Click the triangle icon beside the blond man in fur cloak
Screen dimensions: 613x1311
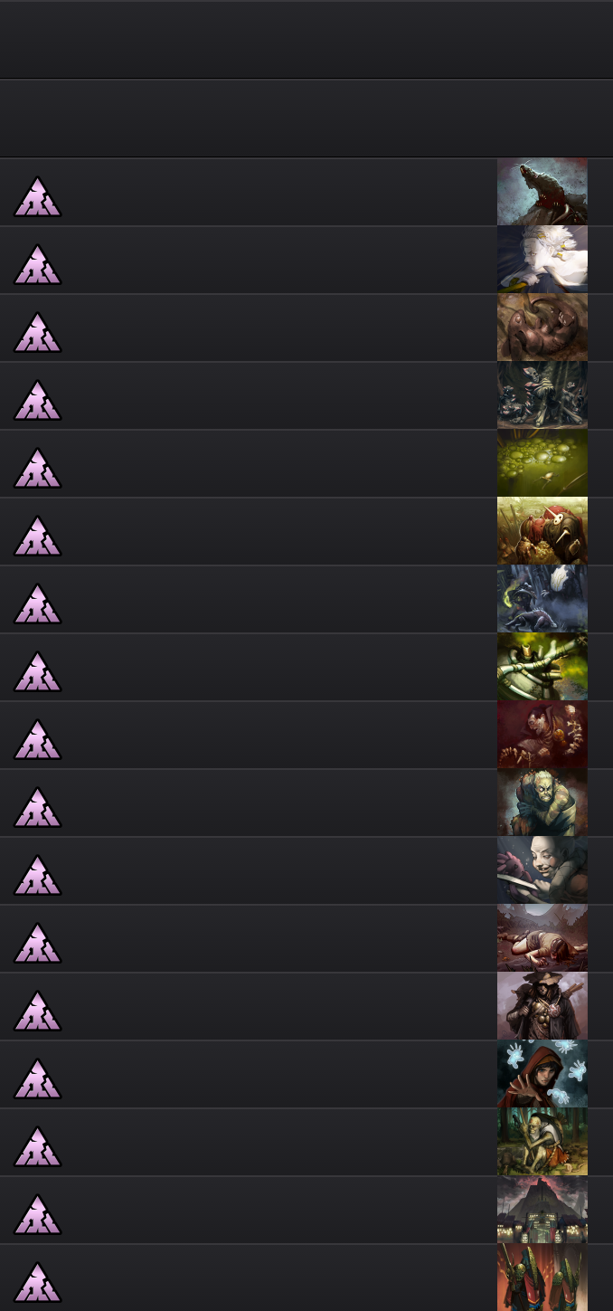[x=37, y=807]
